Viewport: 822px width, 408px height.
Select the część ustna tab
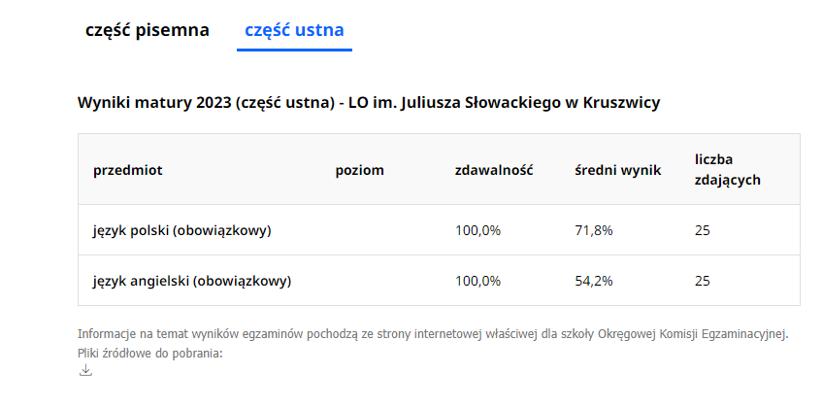pos(294,30)
